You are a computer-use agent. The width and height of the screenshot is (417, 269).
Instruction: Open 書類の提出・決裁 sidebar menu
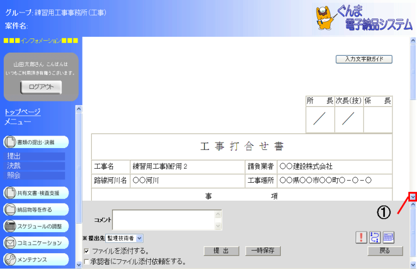click(x=36, y=142)
